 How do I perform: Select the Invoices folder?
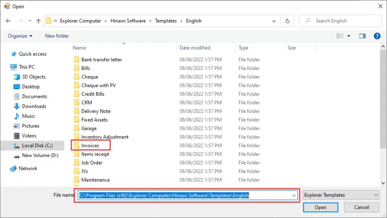pyautogui.click(x=87, y=146)
